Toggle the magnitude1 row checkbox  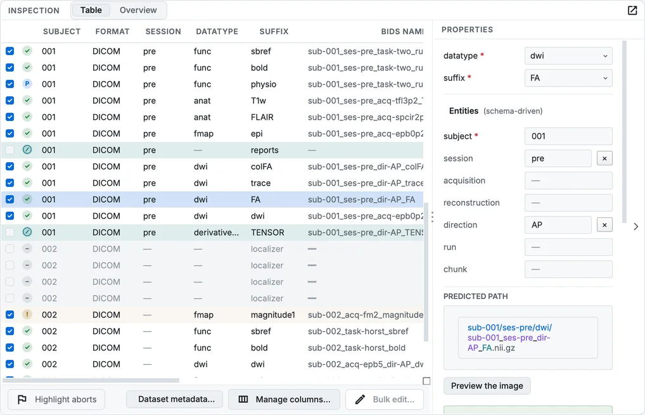pos(10,314)
